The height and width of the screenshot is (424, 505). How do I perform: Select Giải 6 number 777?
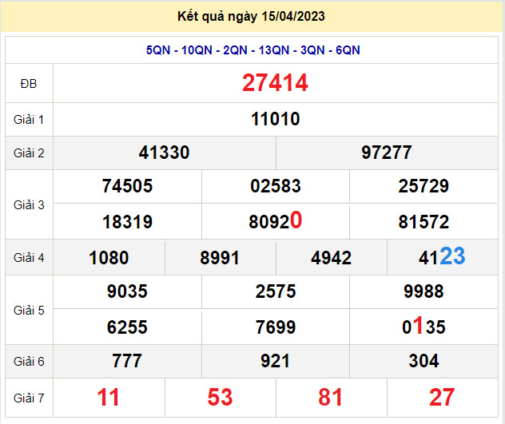(x=127, y=361)
